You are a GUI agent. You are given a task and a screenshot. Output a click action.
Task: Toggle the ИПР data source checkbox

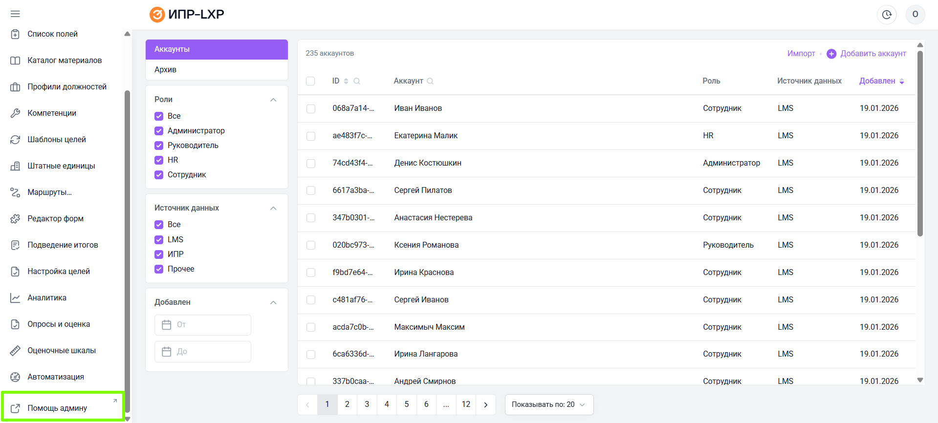[159, 254]
